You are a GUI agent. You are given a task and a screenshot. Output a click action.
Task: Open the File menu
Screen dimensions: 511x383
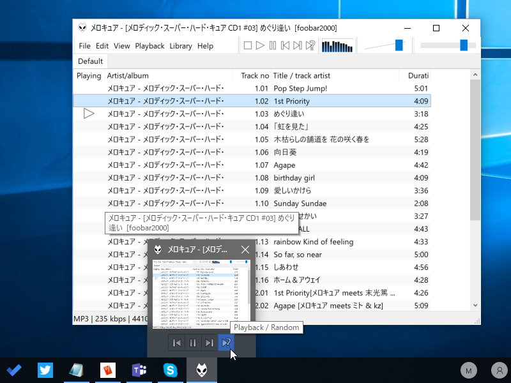click(84, 45)
